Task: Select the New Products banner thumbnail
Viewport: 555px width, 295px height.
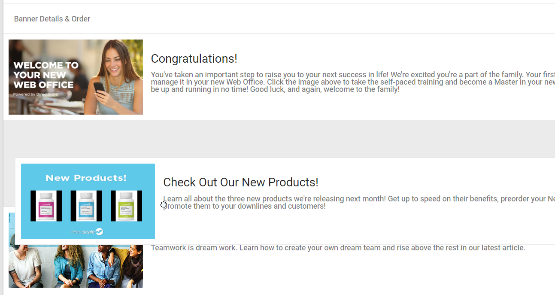Action: (x=88, y=201)
